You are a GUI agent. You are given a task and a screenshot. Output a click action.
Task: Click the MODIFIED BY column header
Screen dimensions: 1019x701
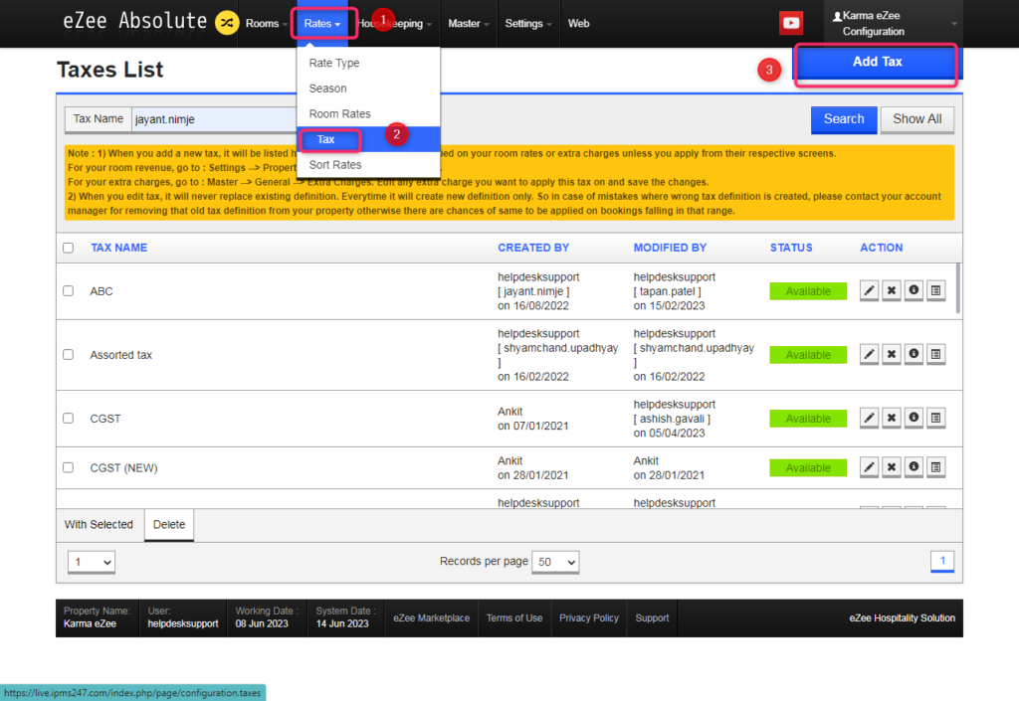click(670, 248)
